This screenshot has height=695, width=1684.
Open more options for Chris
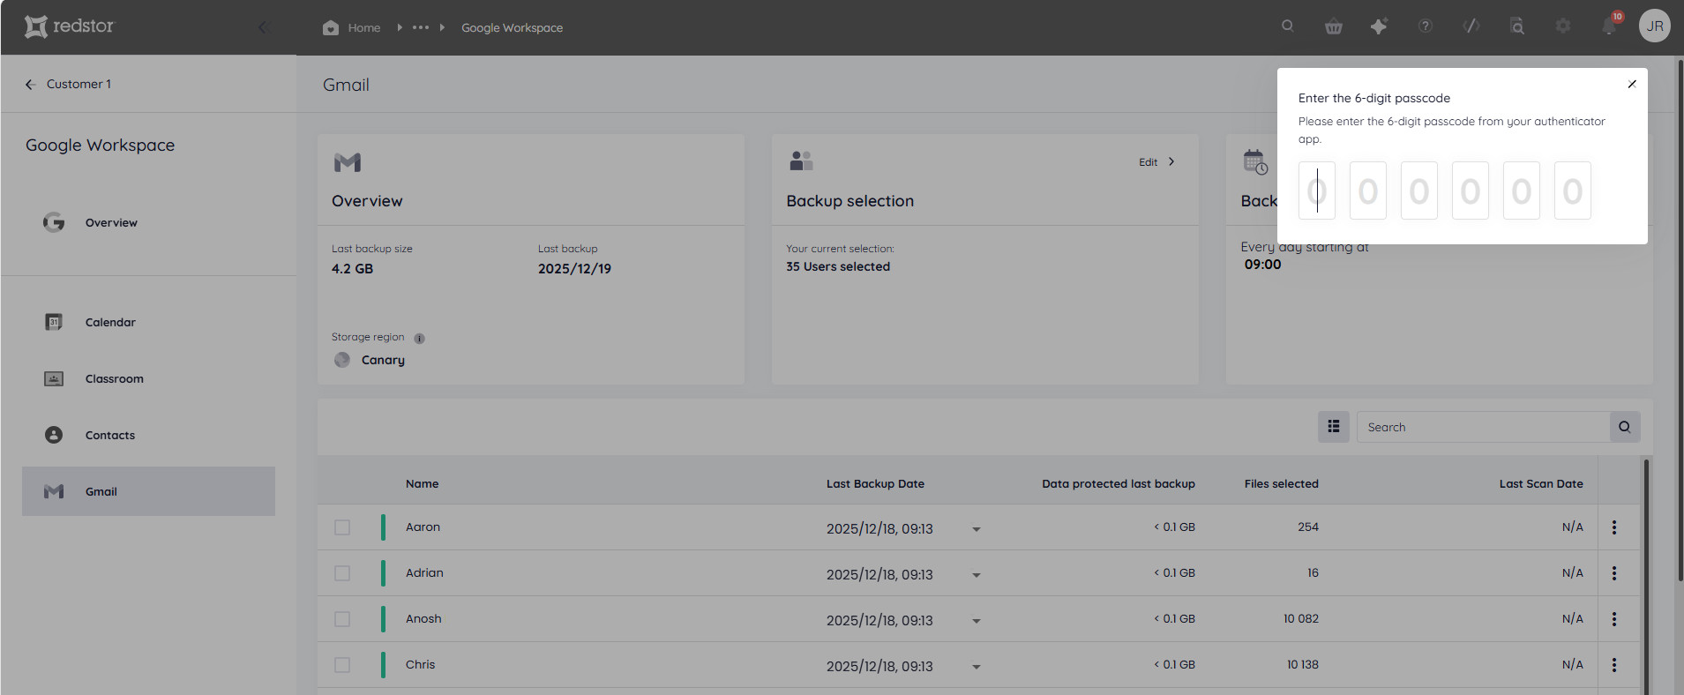tap(1614, 665)
